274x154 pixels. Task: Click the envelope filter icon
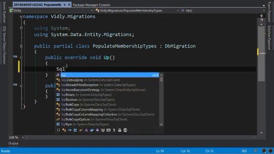pyautogui.click(x=108, y=130)
